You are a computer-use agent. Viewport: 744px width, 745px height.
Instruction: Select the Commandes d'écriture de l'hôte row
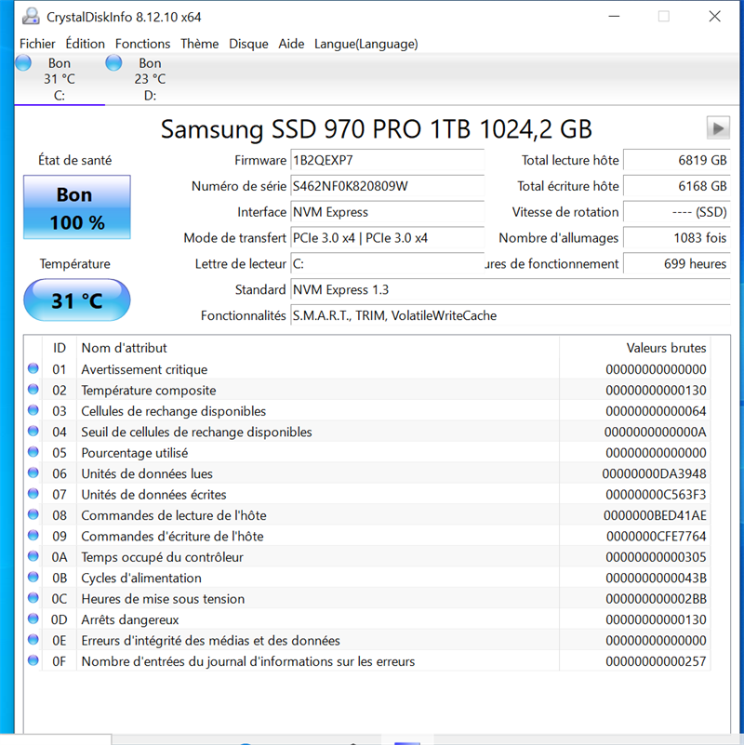367,537
